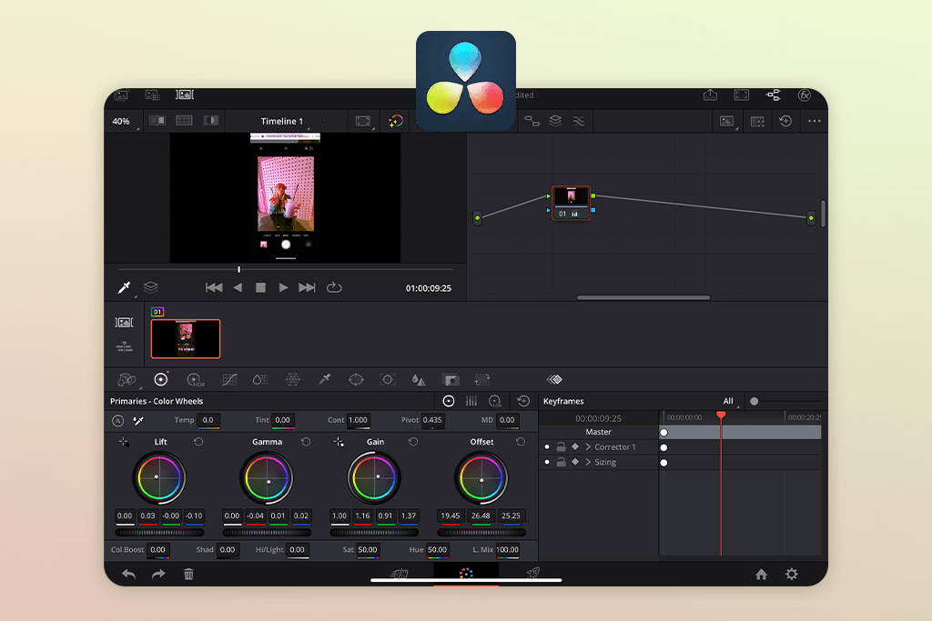The width and height of the screenshot is (932, 621).
Task: Open the Key palette
Action: [451, 379]
